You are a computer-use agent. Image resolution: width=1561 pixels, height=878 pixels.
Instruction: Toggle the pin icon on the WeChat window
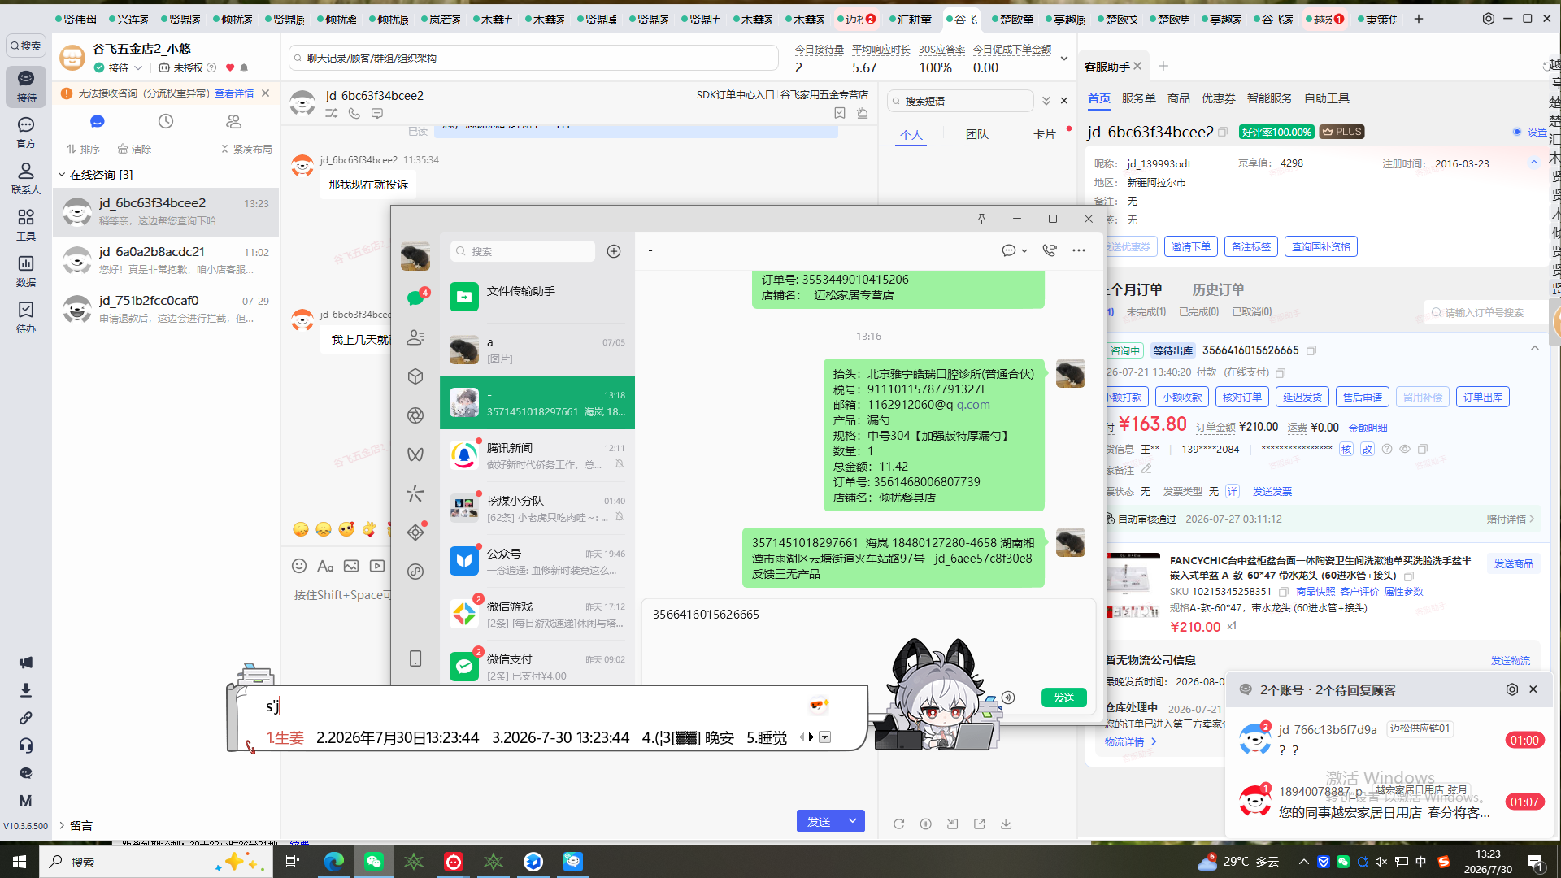(x=981, y=219)
